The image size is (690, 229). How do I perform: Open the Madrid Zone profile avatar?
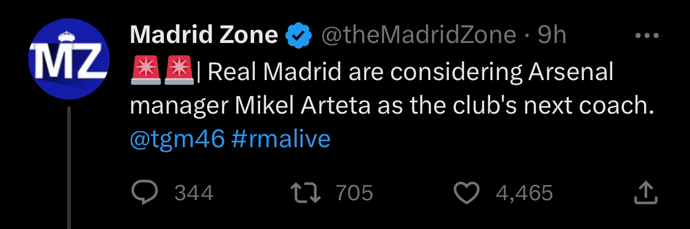tap(69, 58)
